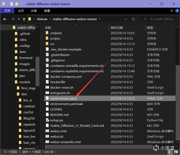The height and width of the screenshot is (155, 180).
Task: Click the horizontal scrollbar left arrow
Action: 42,147
